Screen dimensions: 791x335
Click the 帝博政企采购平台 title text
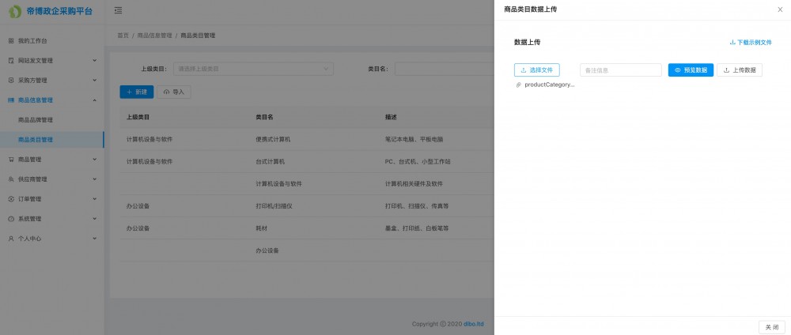pyautogui.click(x=59, y=11)
